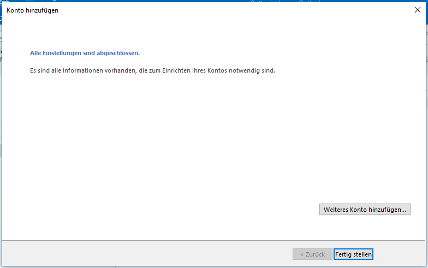Finish the account setup wizard
This screenshot has height=268, width=428.
(353, 254)
